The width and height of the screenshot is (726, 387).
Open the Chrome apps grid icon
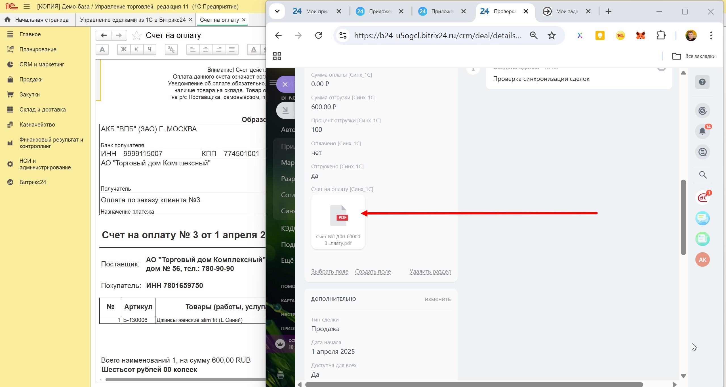click(x=277, y=56)
